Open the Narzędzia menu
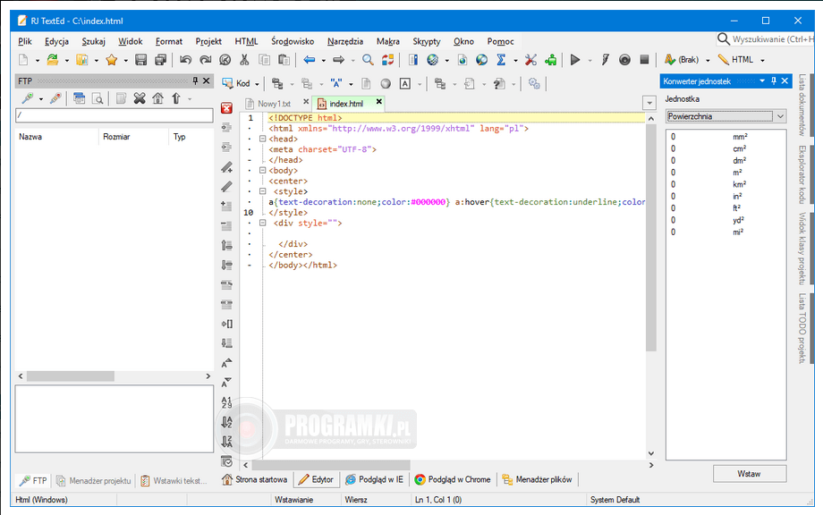 click(x=344, y=41)
